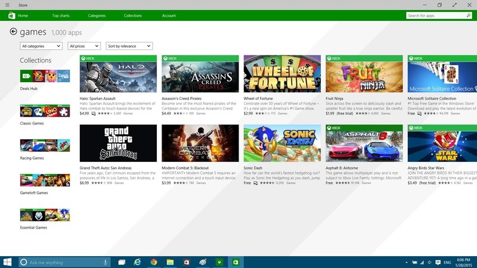Viewport: 477px width, 268px height.
Task: Launch Internet Explorer from the taskbar
Action: coord(138,262)
